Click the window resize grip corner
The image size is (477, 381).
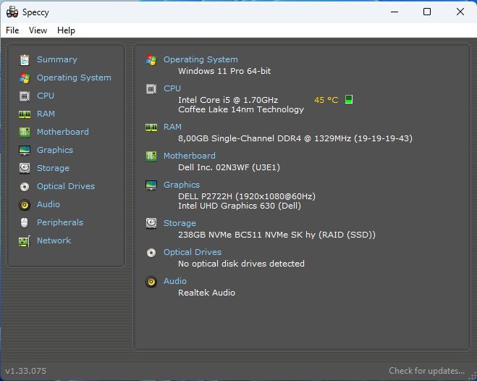coord(473,377)
